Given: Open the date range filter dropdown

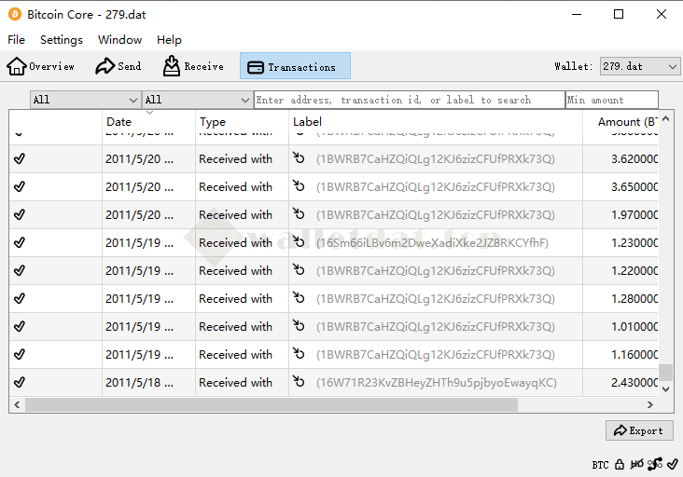Looking at the screenshot, I should pos(85,100).
